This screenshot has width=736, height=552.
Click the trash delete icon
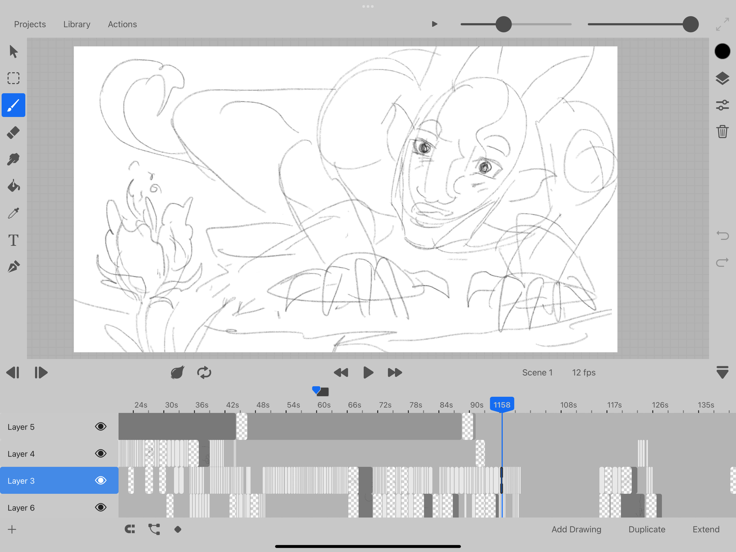722,131
